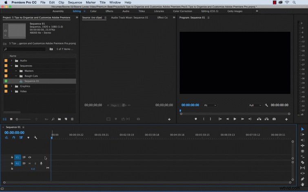Select the Razor tool in tools panel

(x=303, y=162)
